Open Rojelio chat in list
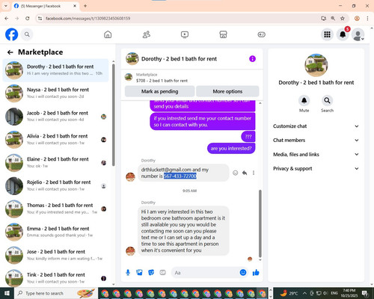Viewport: 374px width, 299px height. (x=55, y=185)
